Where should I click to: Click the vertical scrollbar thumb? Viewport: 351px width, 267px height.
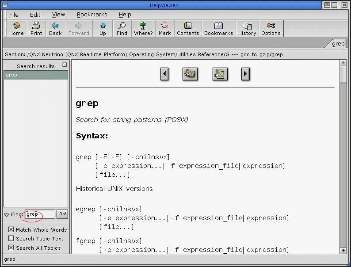[343, 75]
